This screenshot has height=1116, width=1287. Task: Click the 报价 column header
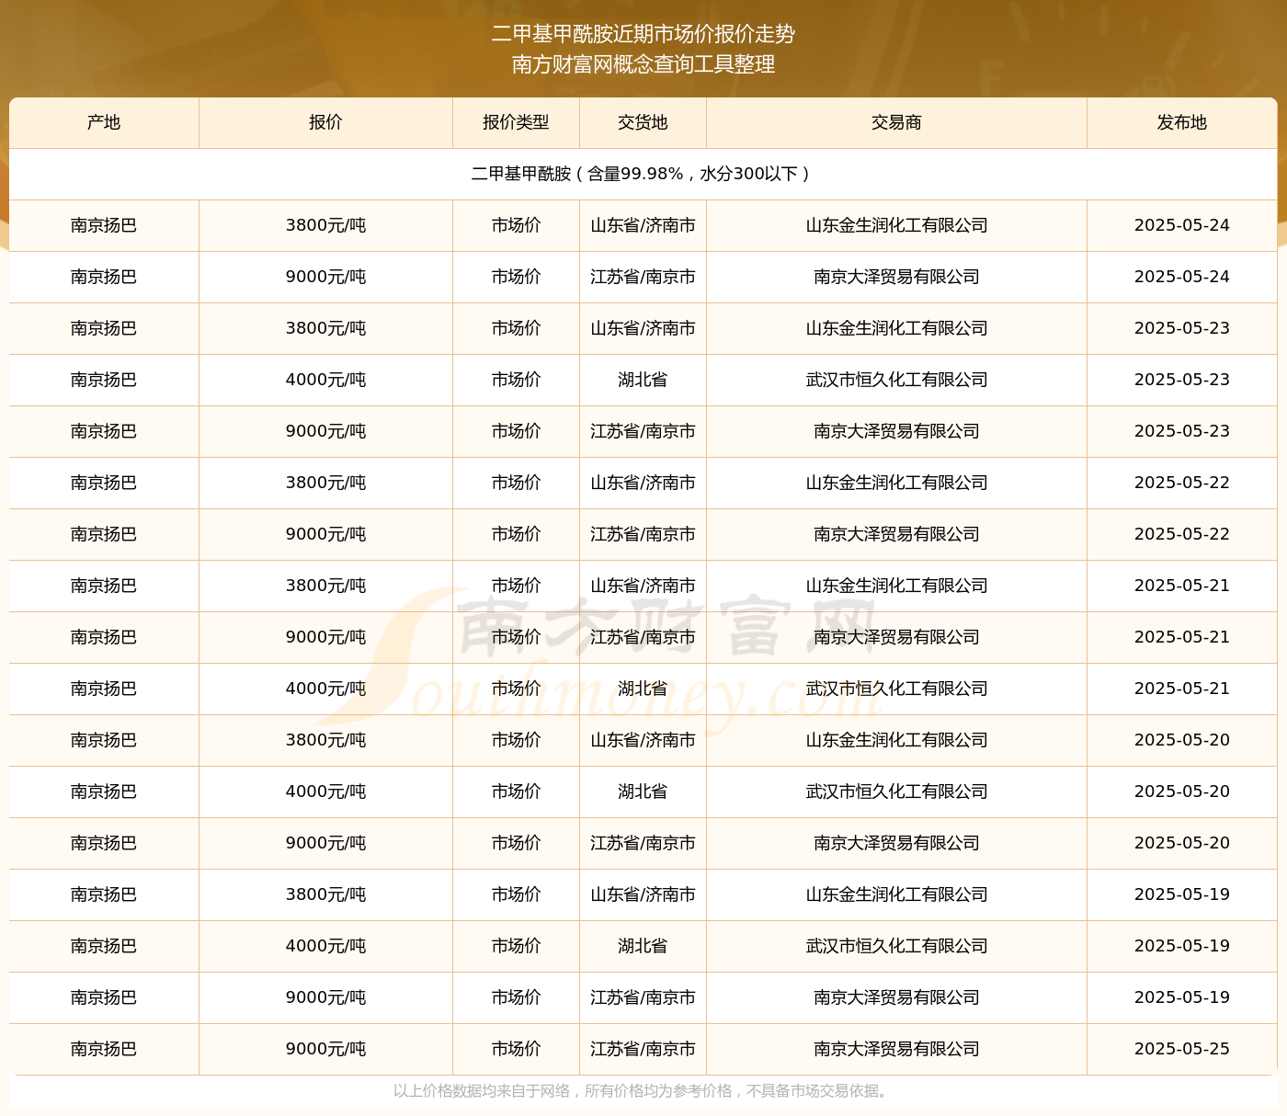tap(325, 122)
